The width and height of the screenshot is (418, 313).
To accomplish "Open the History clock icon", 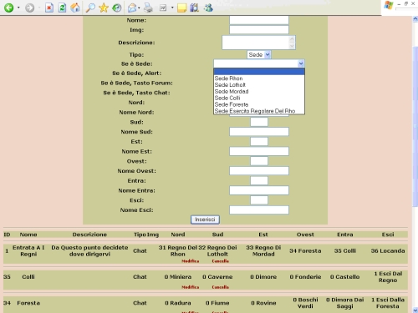I will pyautogui.click(x=117, y=8).
